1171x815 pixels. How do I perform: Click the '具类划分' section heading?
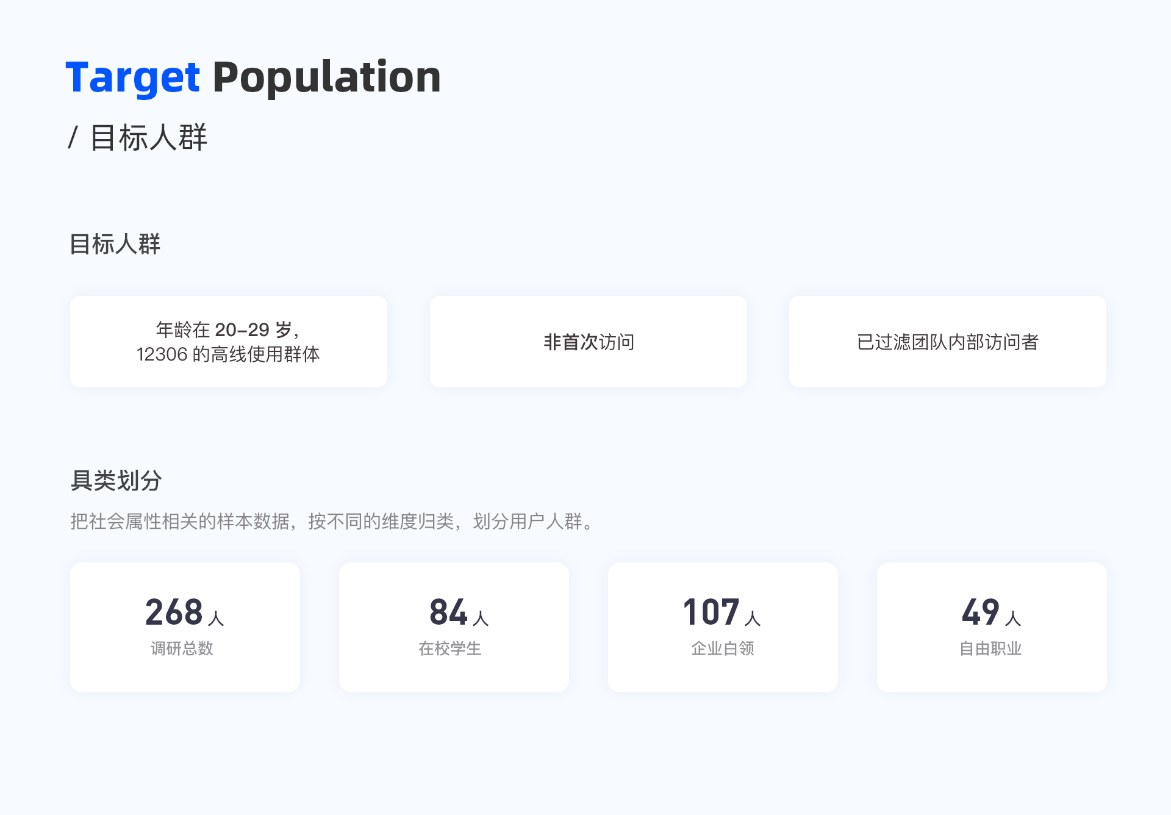tap(116, 481)
